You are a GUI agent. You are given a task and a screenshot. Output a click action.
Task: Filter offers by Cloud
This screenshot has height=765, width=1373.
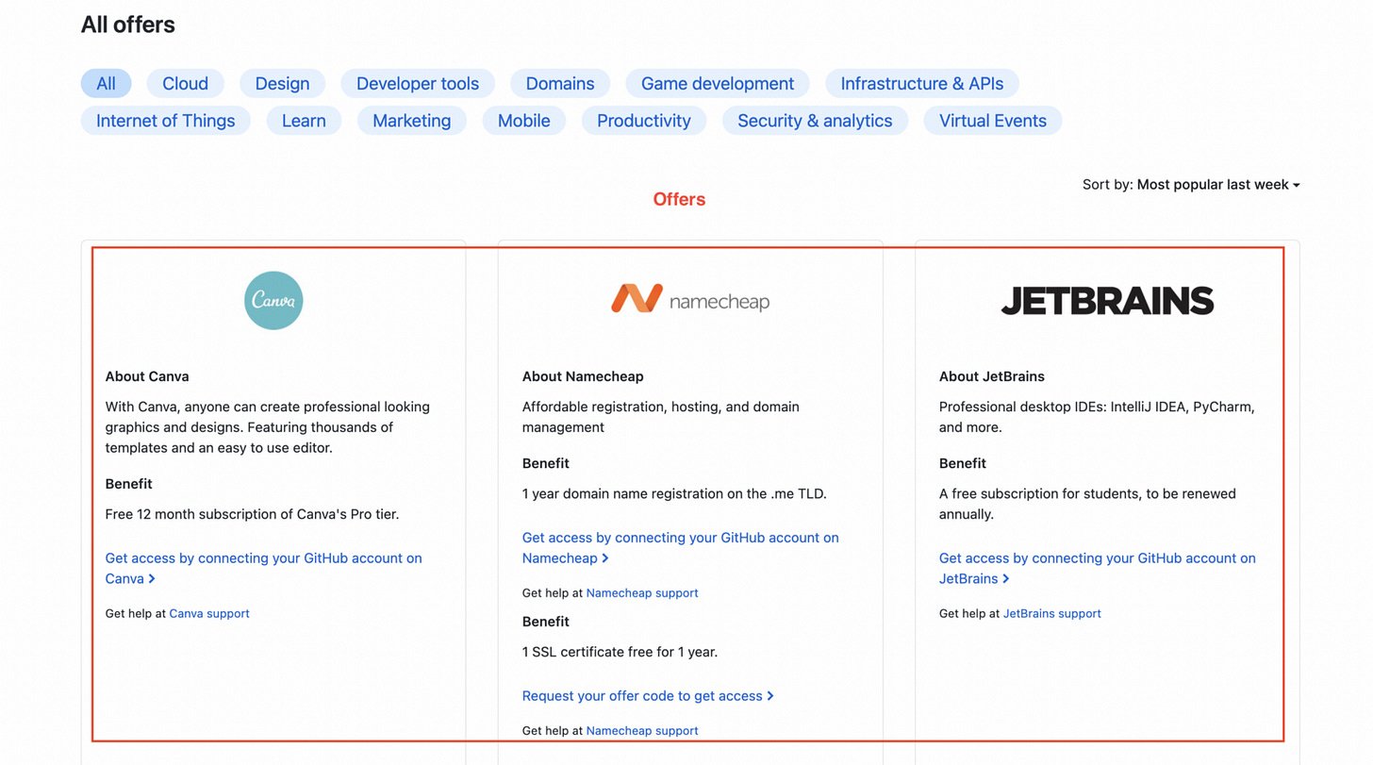(185, 83)
